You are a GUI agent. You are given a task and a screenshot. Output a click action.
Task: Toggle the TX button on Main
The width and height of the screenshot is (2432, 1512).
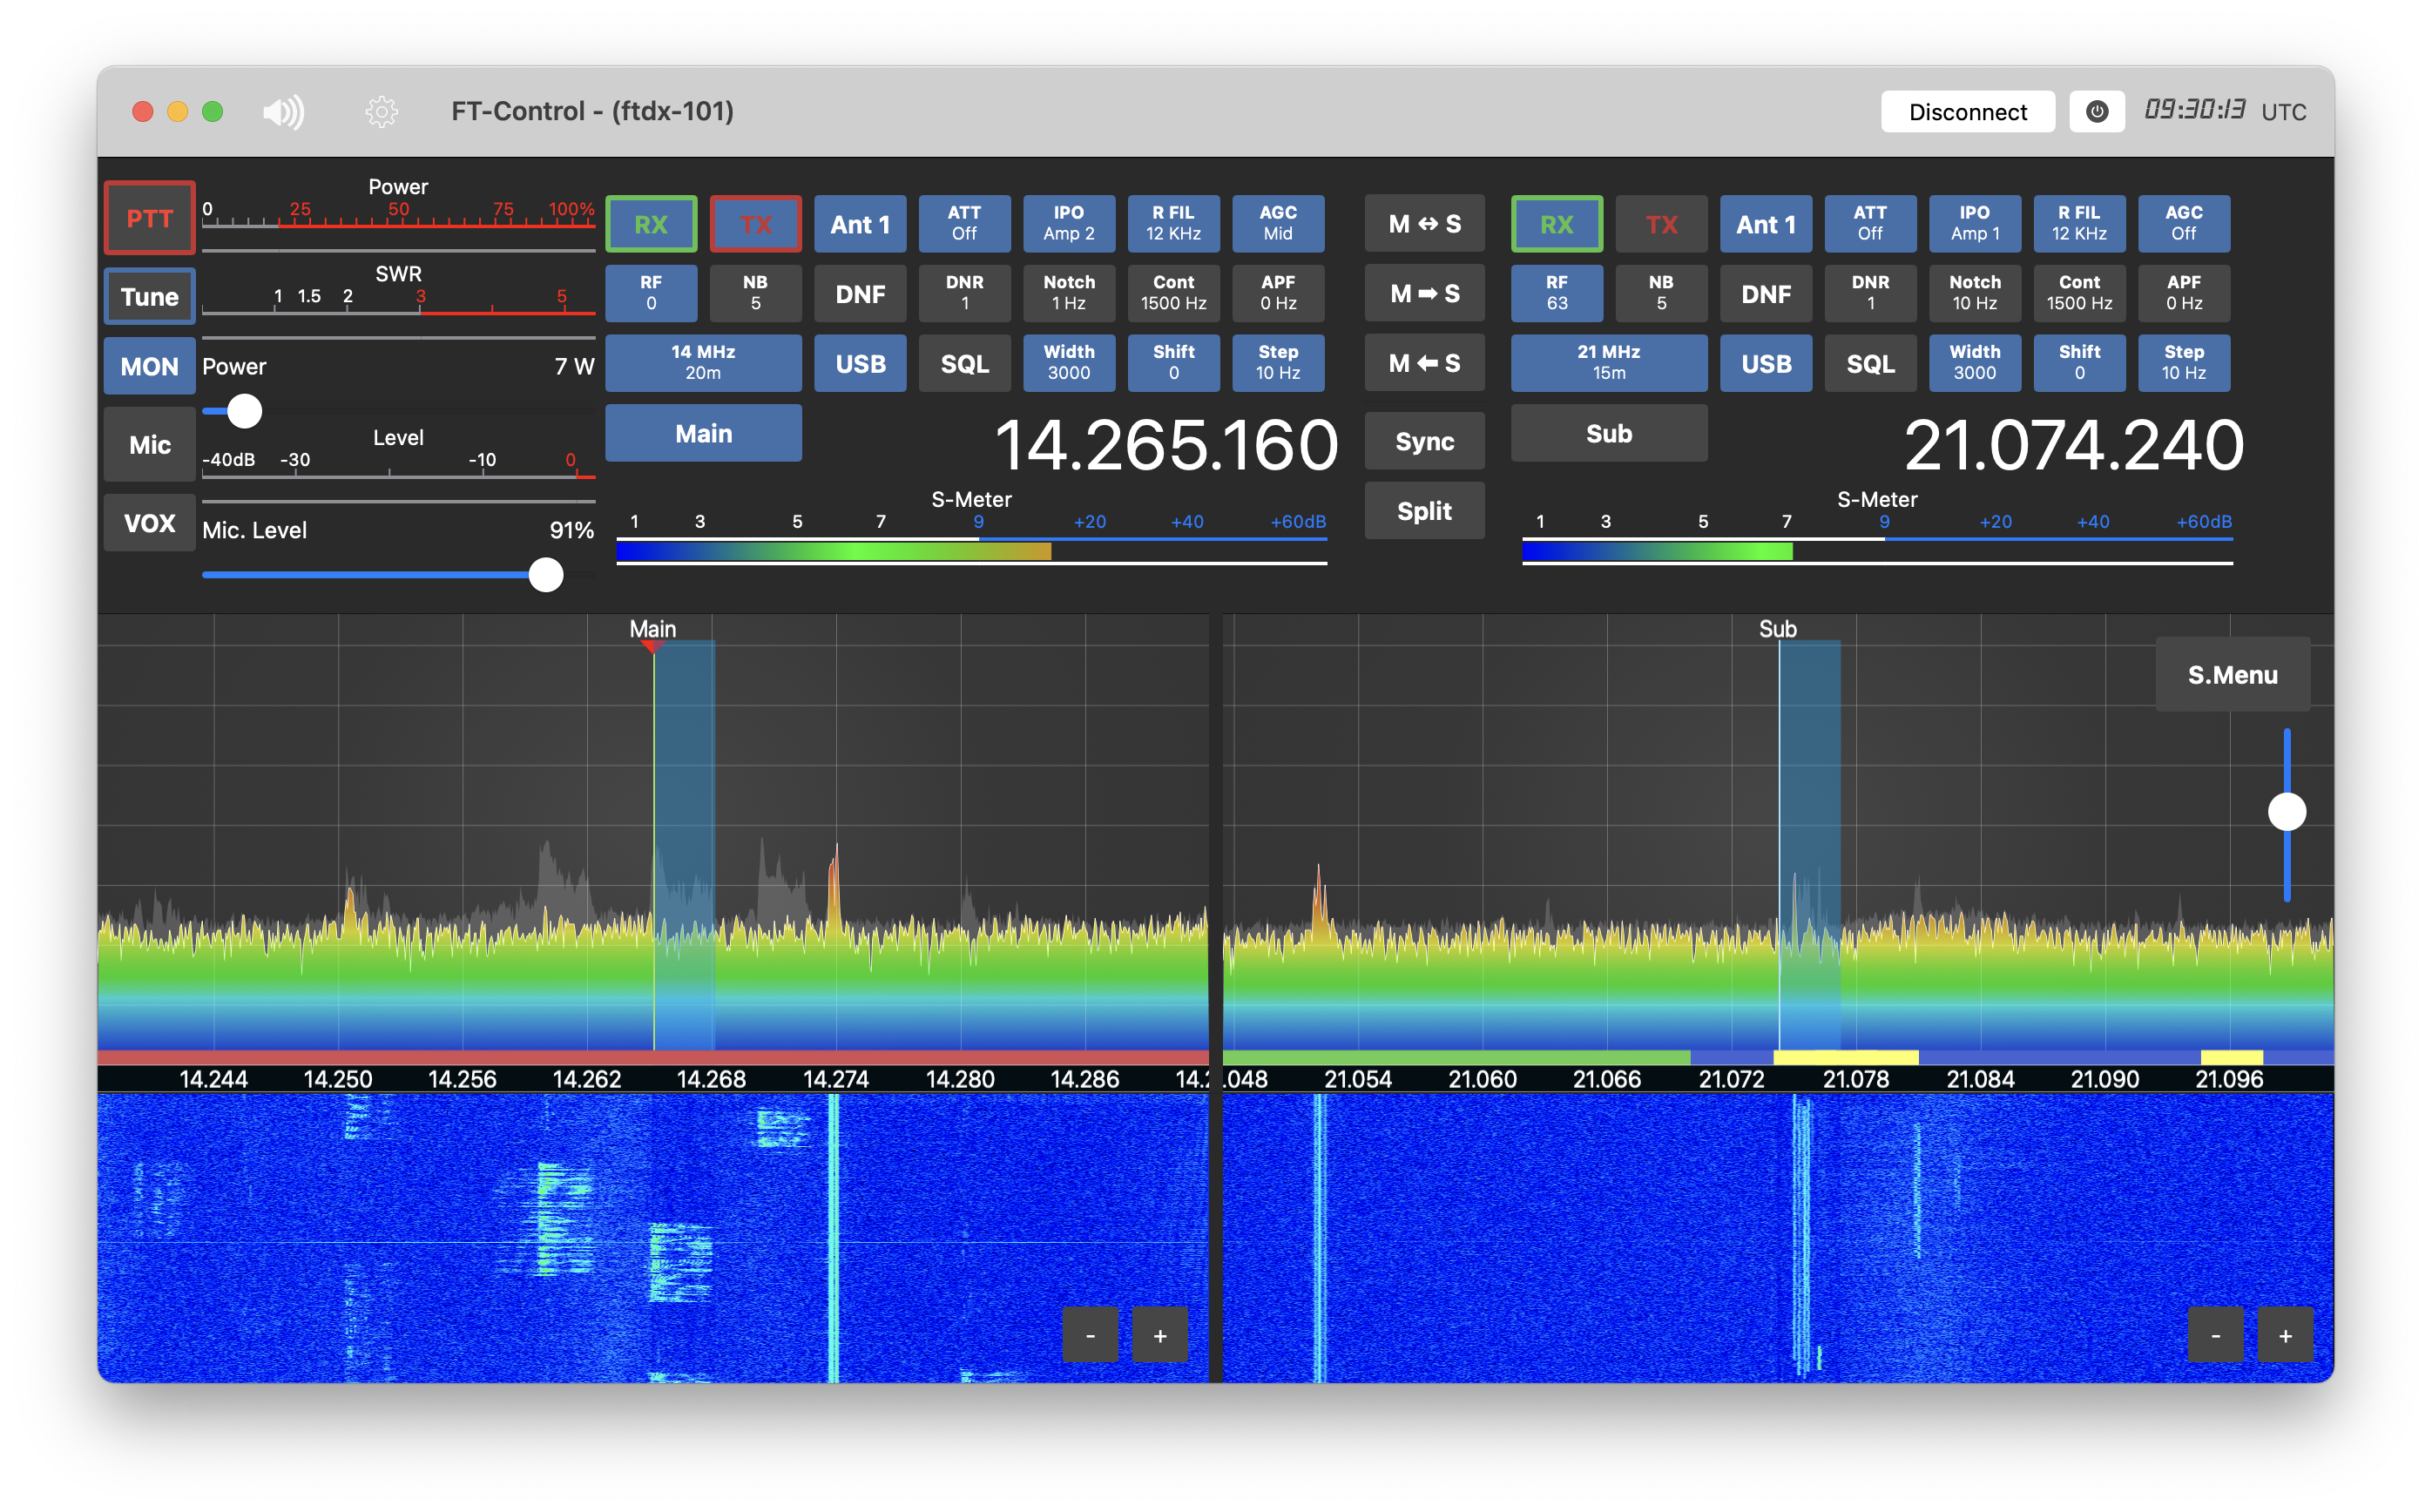(753, 221)
